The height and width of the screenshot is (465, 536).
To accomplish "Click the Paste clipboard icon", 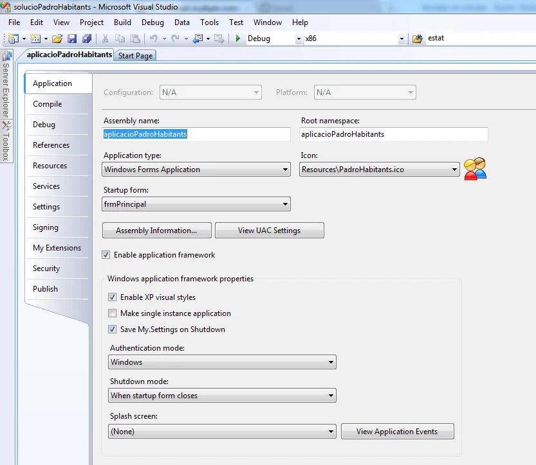I will click(135, 39).
